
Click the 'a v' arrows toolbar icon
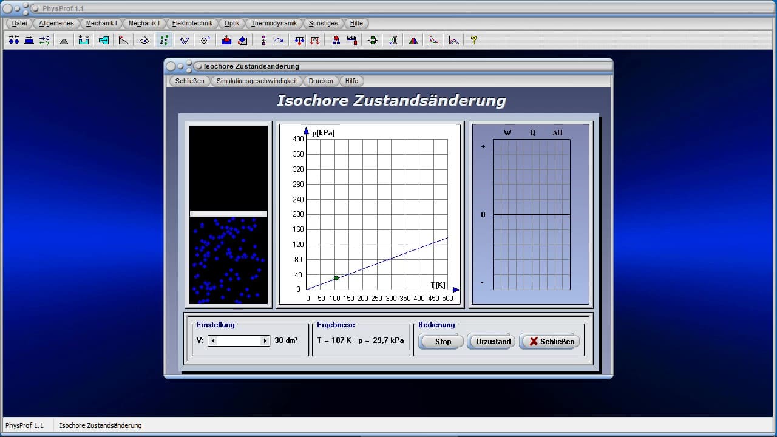click(x=44, y=40)
